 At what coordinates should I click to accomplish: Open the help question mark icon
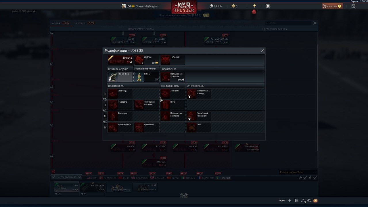coord(353,6)
